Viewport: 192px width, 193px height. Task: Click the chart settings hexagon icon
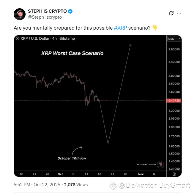point(174,174)
